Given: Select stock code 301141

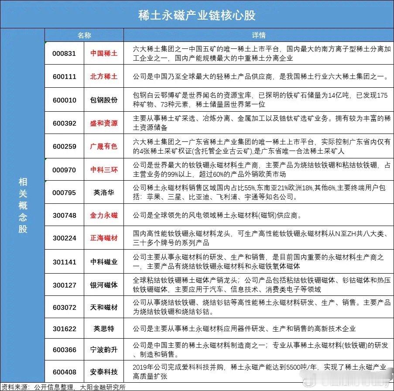Looking at the screenshot, I should click(64, 262).
